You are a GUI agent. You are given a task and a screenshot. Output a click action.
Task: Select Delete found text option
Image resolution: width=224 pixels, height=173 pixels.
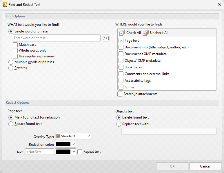pyautogui.click(x=119, y=117)
